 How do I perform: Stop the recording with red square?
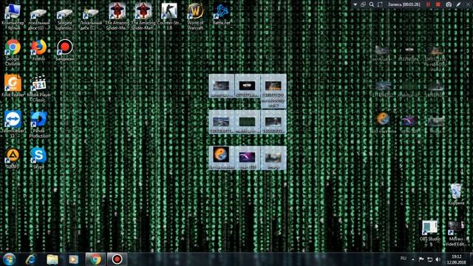438,4
